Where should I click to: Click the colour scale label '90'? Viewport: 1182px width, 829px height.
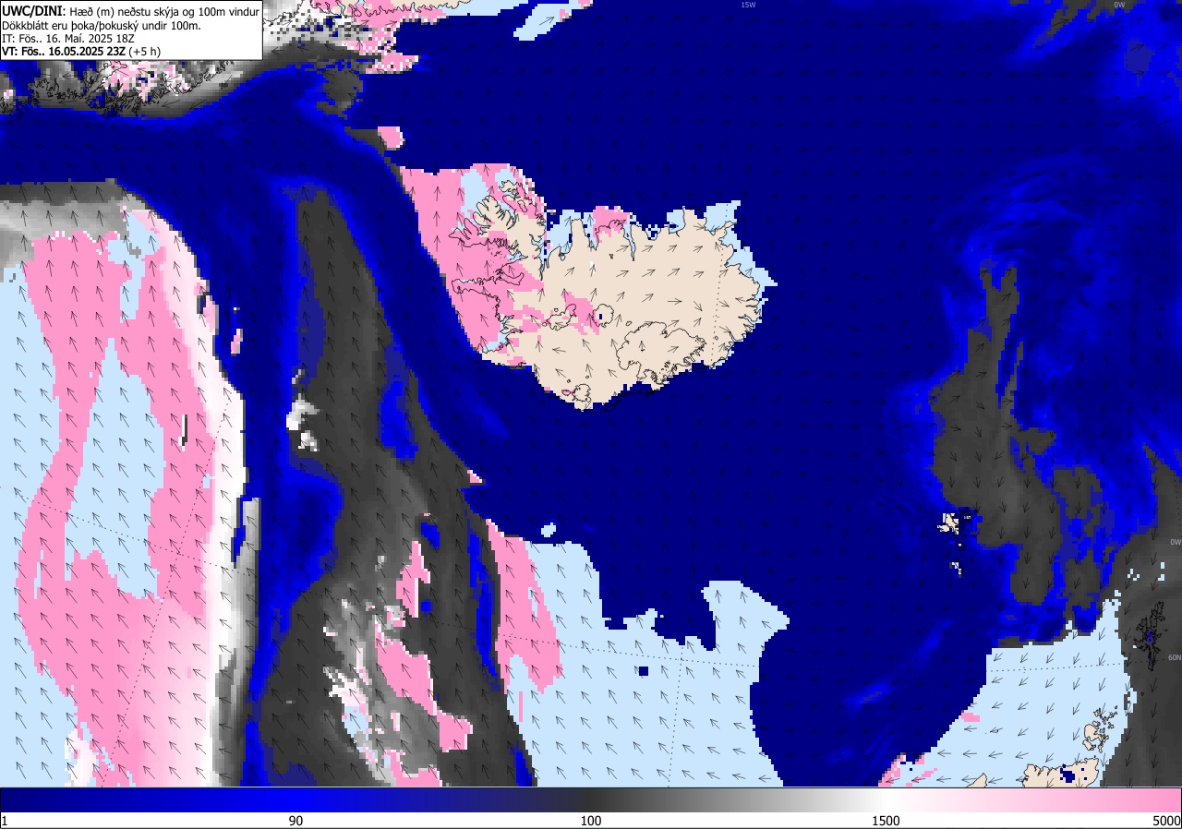pos(295,821)
